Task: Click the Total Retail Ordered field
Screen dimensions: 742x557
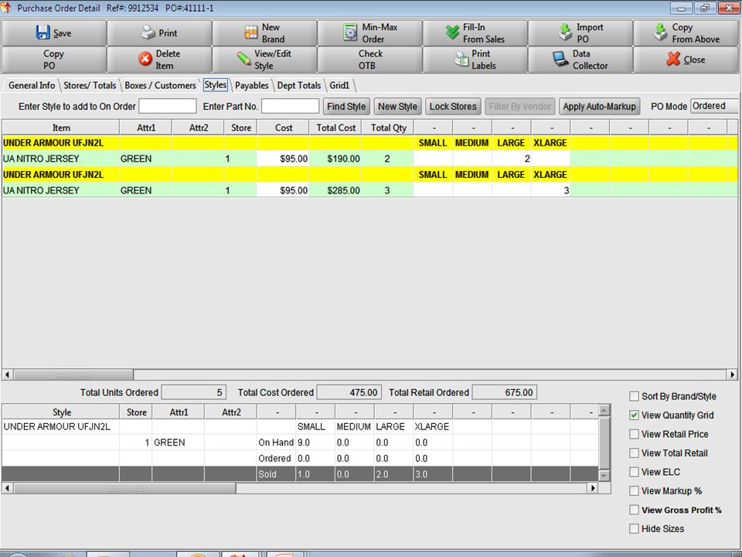Action: [x=505, y=392]
